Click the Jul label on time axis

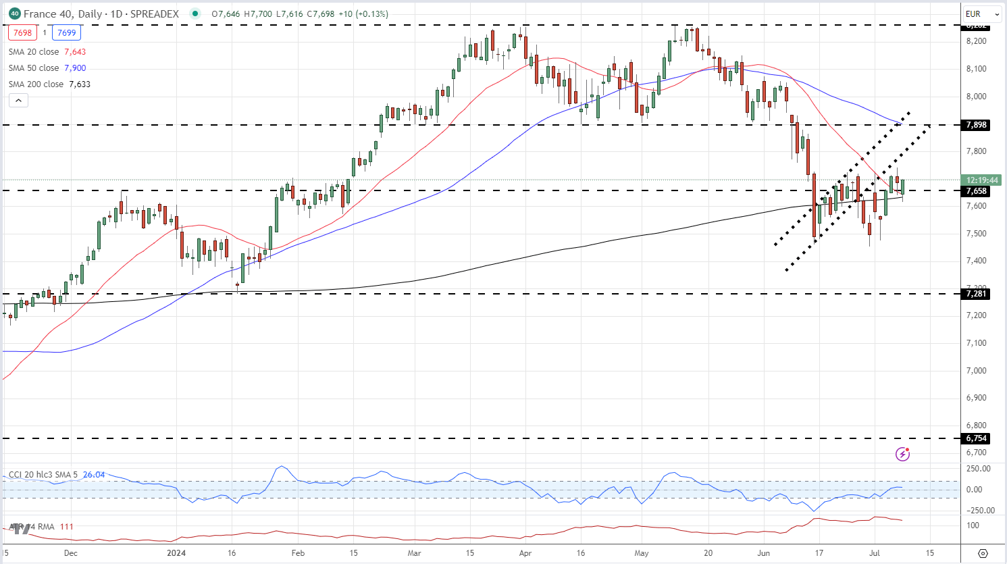[874, 553]
